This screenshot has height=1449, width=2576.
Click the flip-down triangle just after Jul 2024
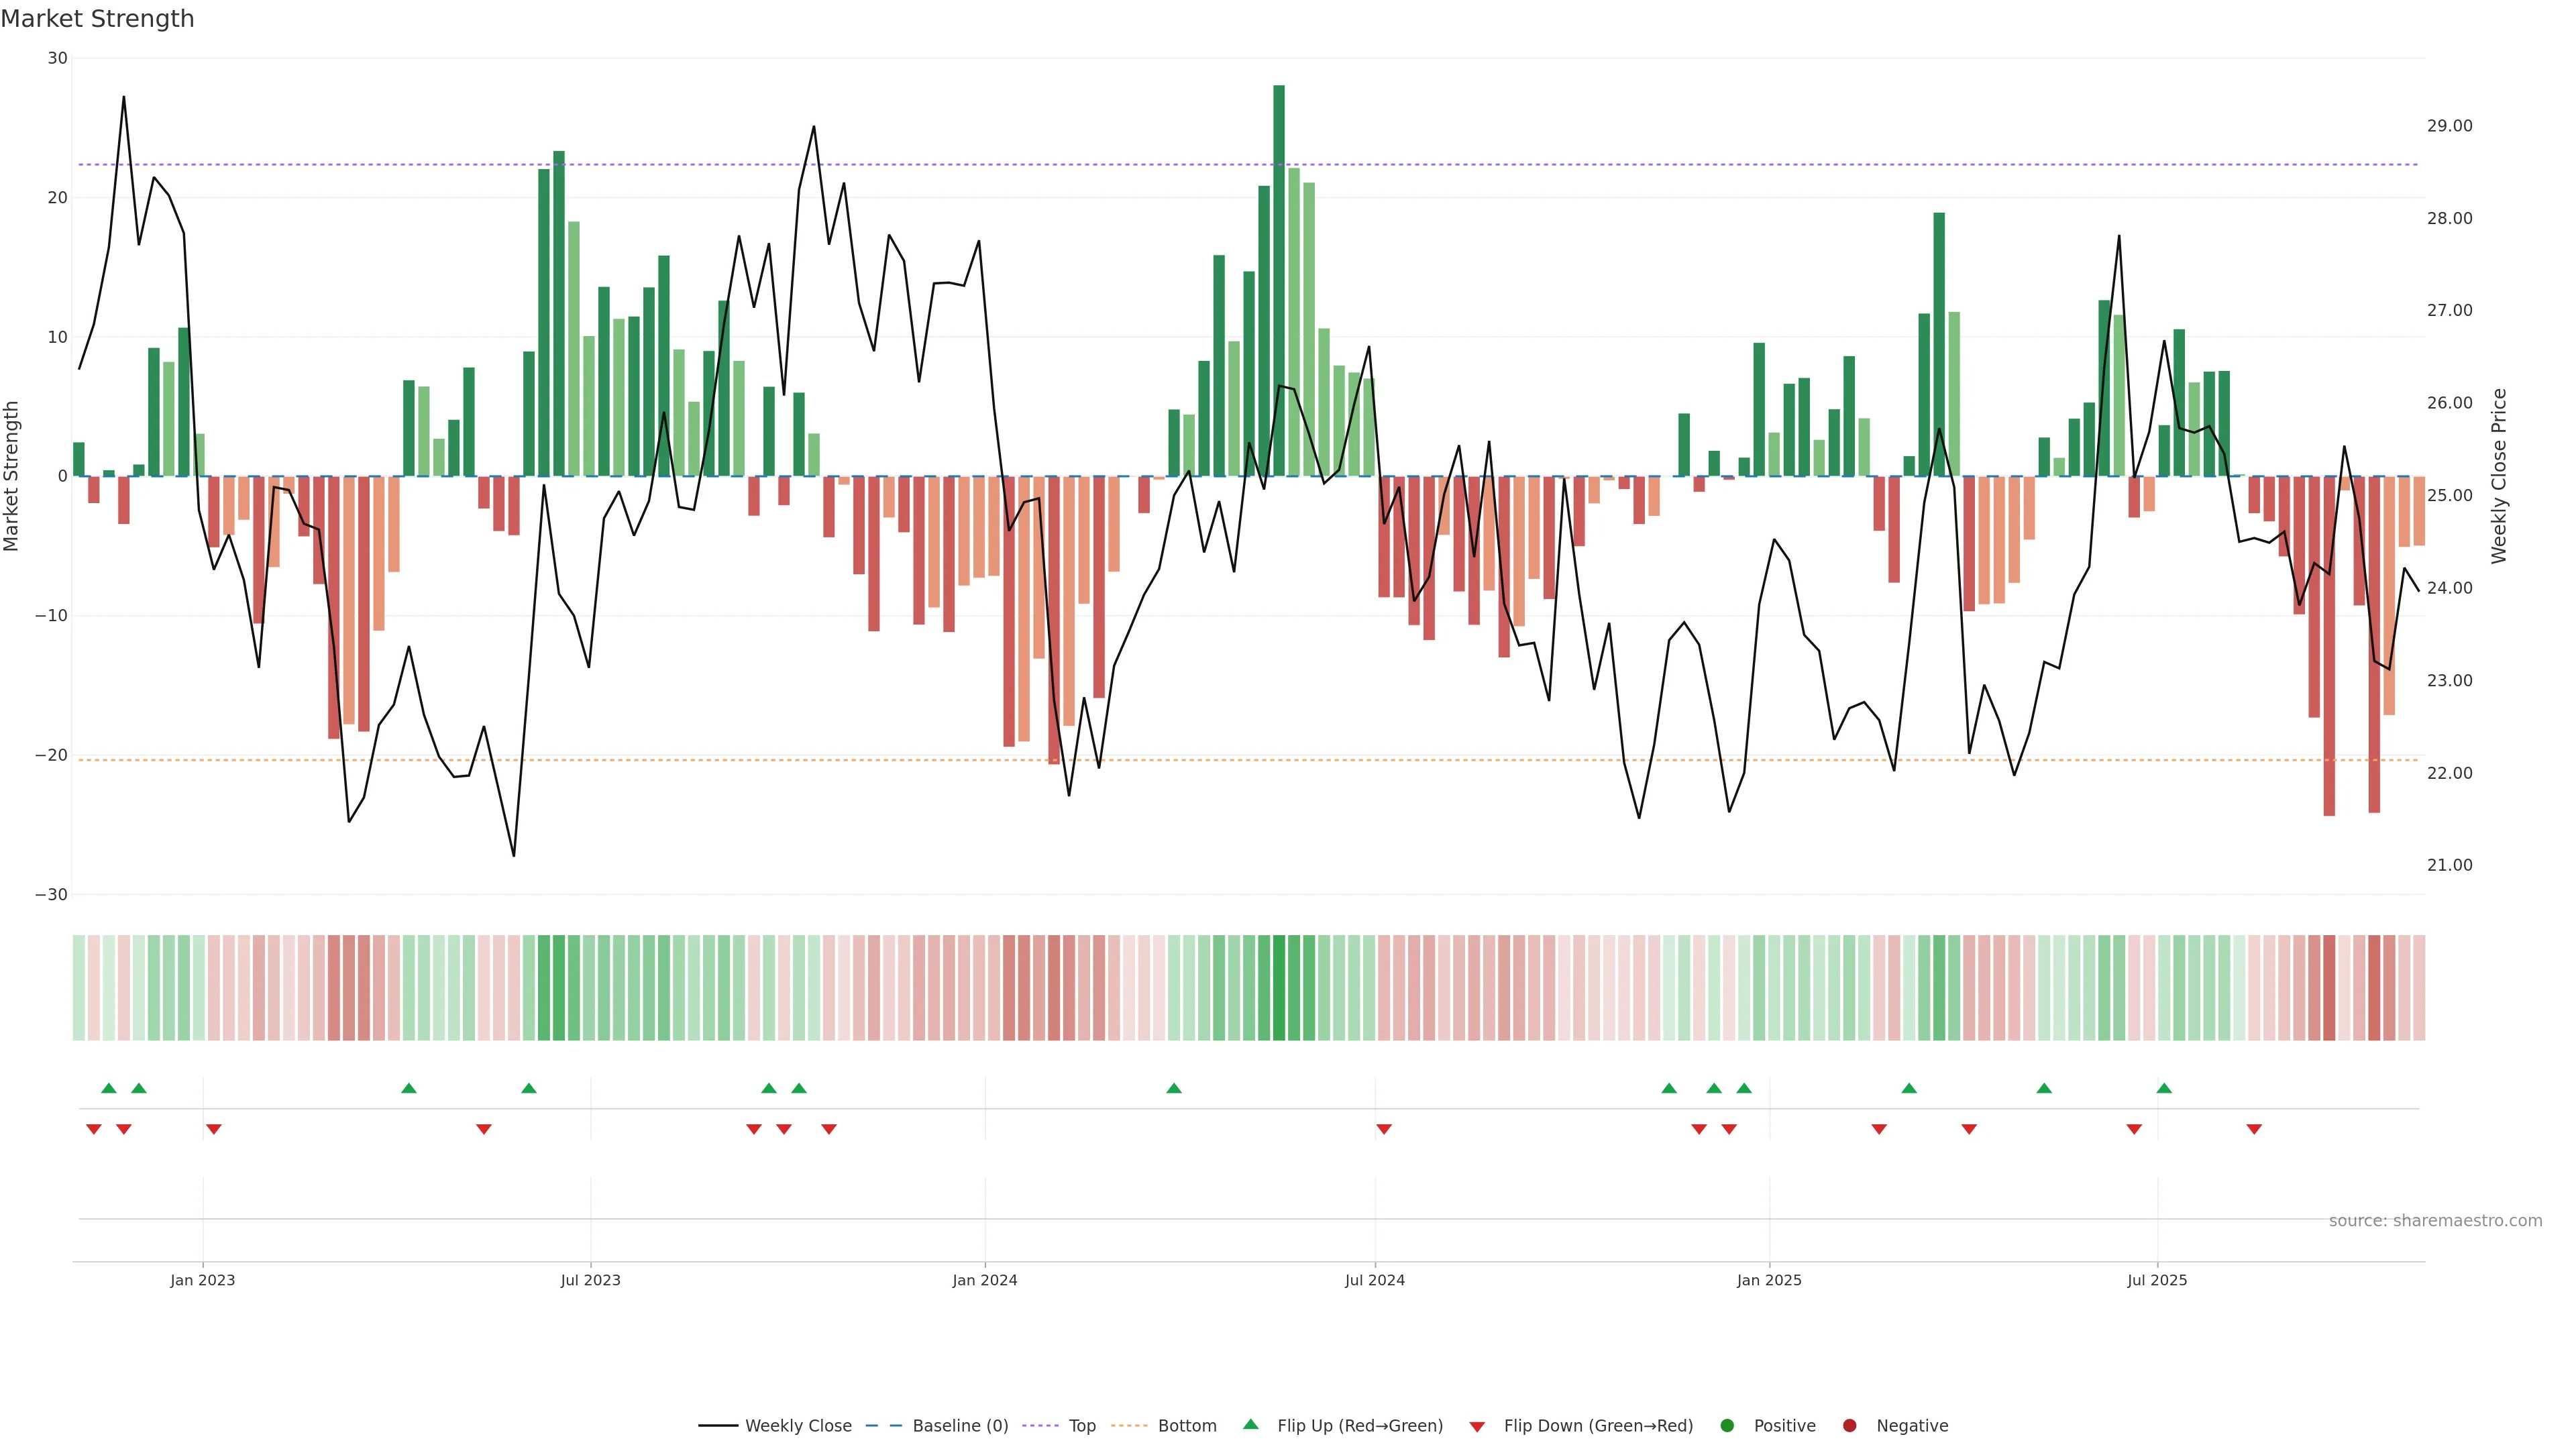1384,1129
